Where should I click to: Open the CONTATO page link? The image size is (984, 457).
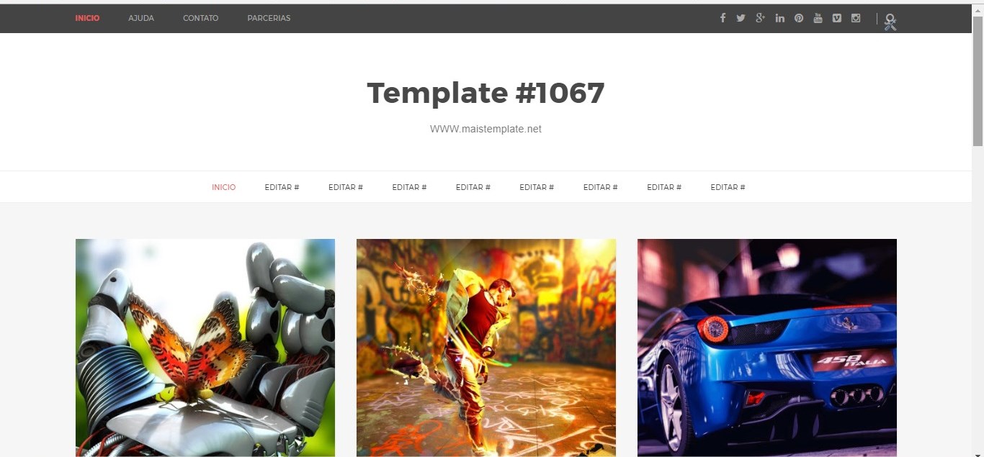pyautogui.click(x=200, y=18)
